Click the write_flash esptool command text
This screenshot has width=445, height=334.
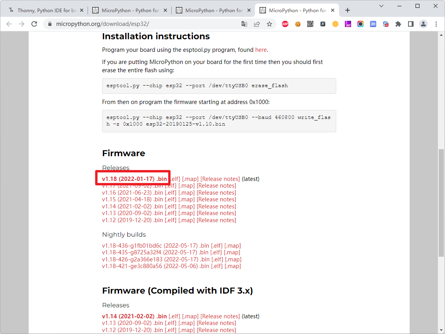pos(218,121)
